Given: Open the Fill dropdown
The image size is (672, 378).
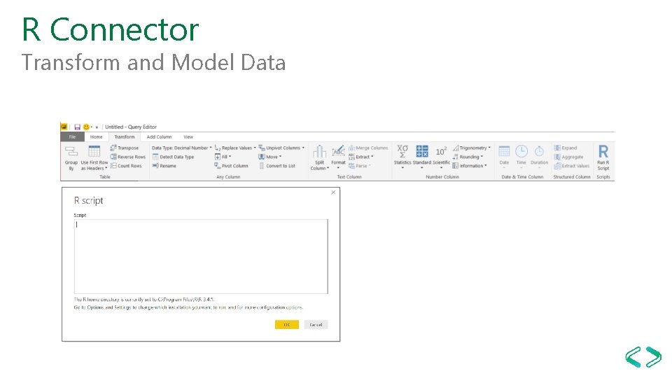Looking at the screenshot, I should click(223, 157).
